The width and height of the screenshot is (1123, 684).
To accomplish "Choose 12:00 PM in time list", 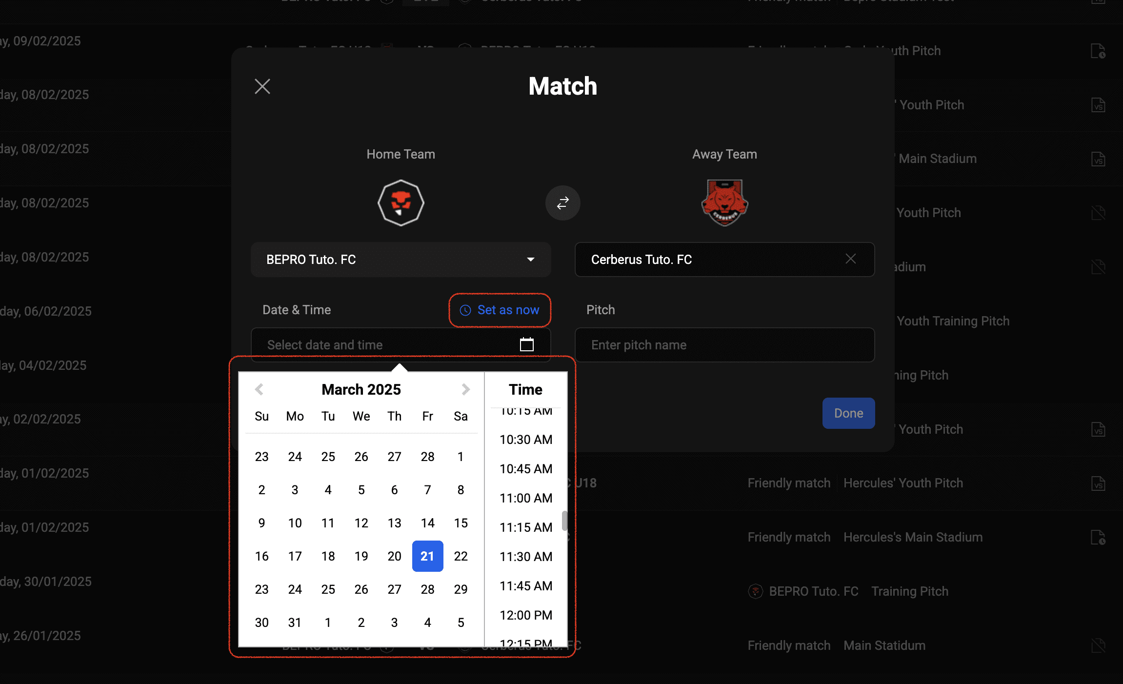I will click(x=526, y=615).
